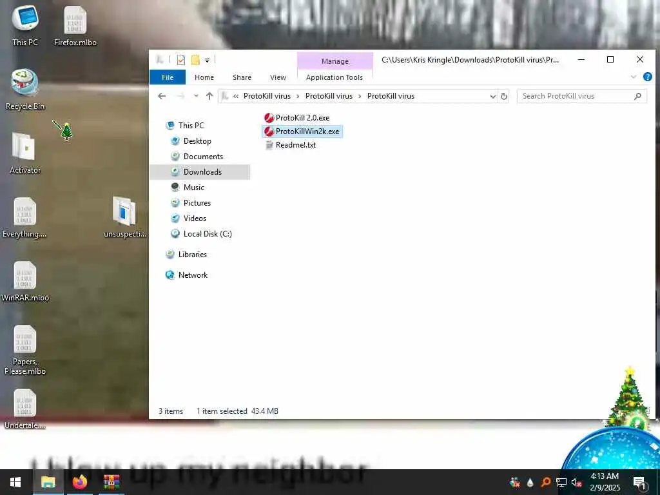Click the '1 item selected 43.4 MB' status text
This screenshot has width=660, height=495.
(237, 411)
